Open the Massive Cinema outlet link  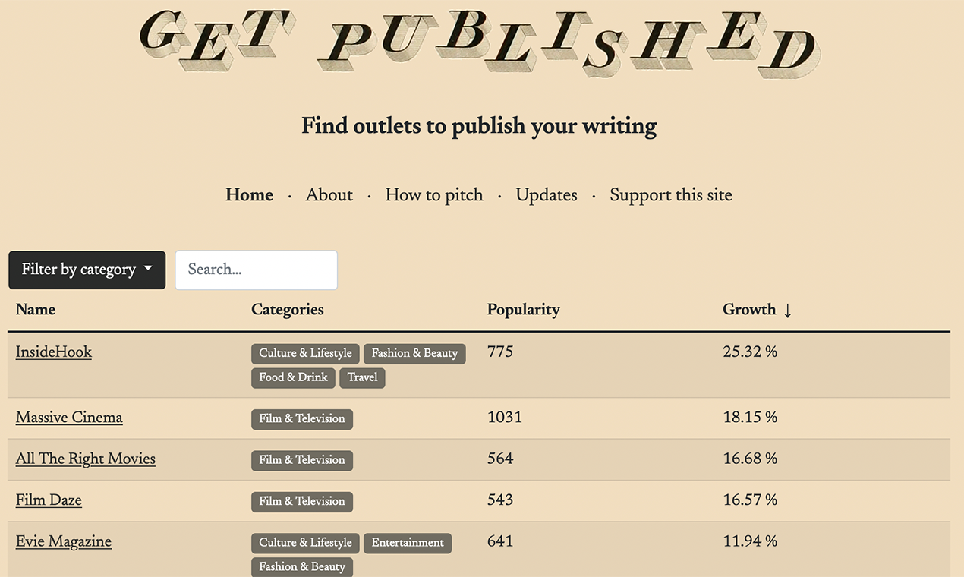click(69, 418)
